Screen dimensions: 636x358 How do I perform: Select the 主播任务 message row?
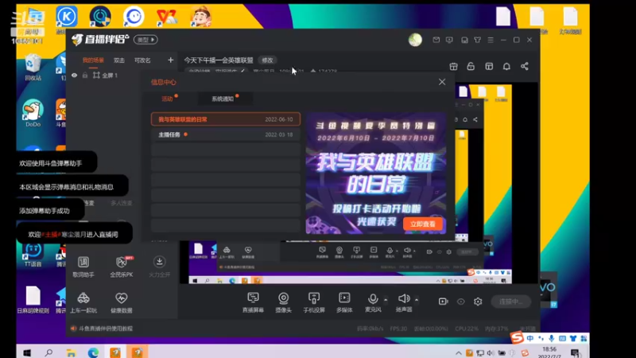[x=226, y=134]
